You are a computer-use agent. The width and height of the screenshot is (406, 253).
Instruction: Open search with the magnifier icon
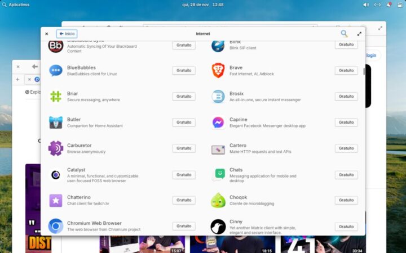tap(344, 34)
